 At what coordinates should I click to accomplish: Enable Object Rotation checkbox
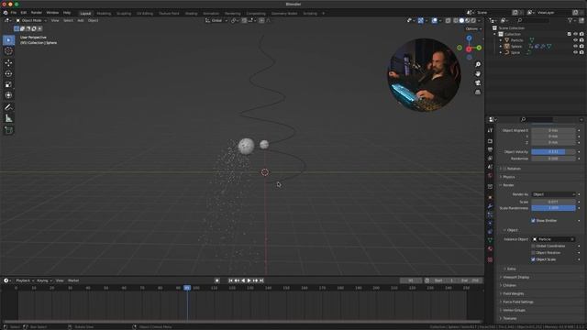click(x=533, y=253)
